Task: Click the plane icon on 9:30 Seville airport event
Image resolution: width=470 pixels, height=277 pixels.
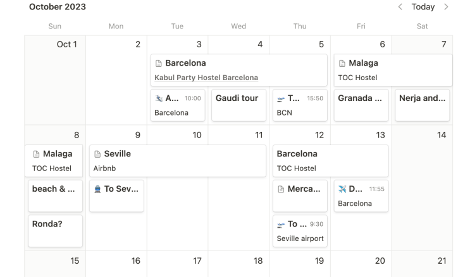Action: click(281, 225)
